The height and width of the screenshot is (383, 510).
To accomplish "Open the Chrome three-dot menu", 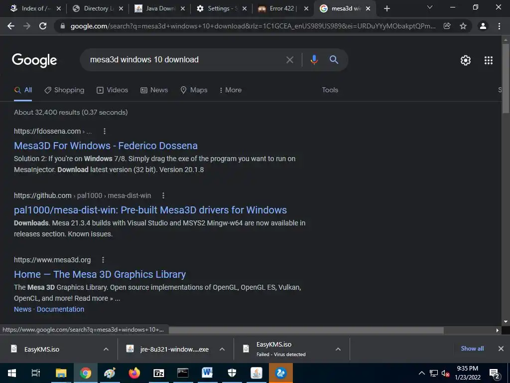I will coord(499,26).
